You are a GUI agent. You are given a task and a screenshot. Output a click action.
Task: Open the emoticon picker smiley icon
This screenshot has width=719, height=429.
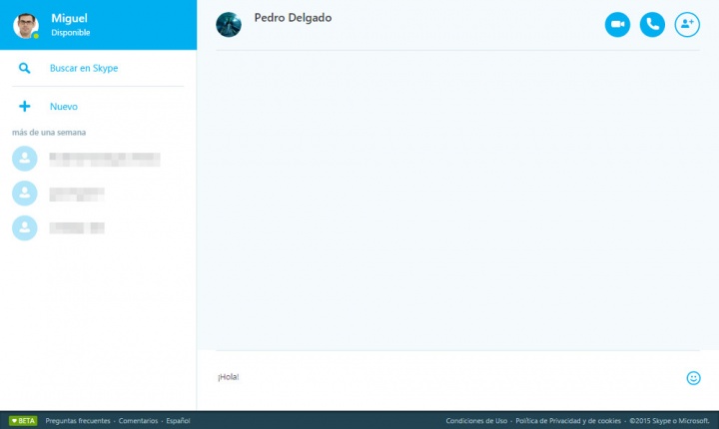(693, 378)
